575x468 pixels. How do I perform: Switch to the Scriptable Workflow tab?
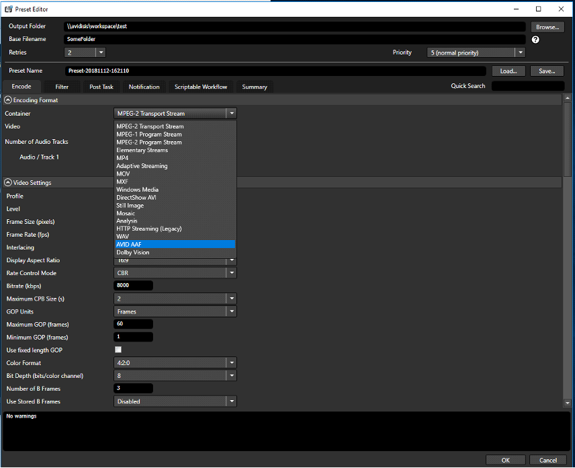pos(201,87)
